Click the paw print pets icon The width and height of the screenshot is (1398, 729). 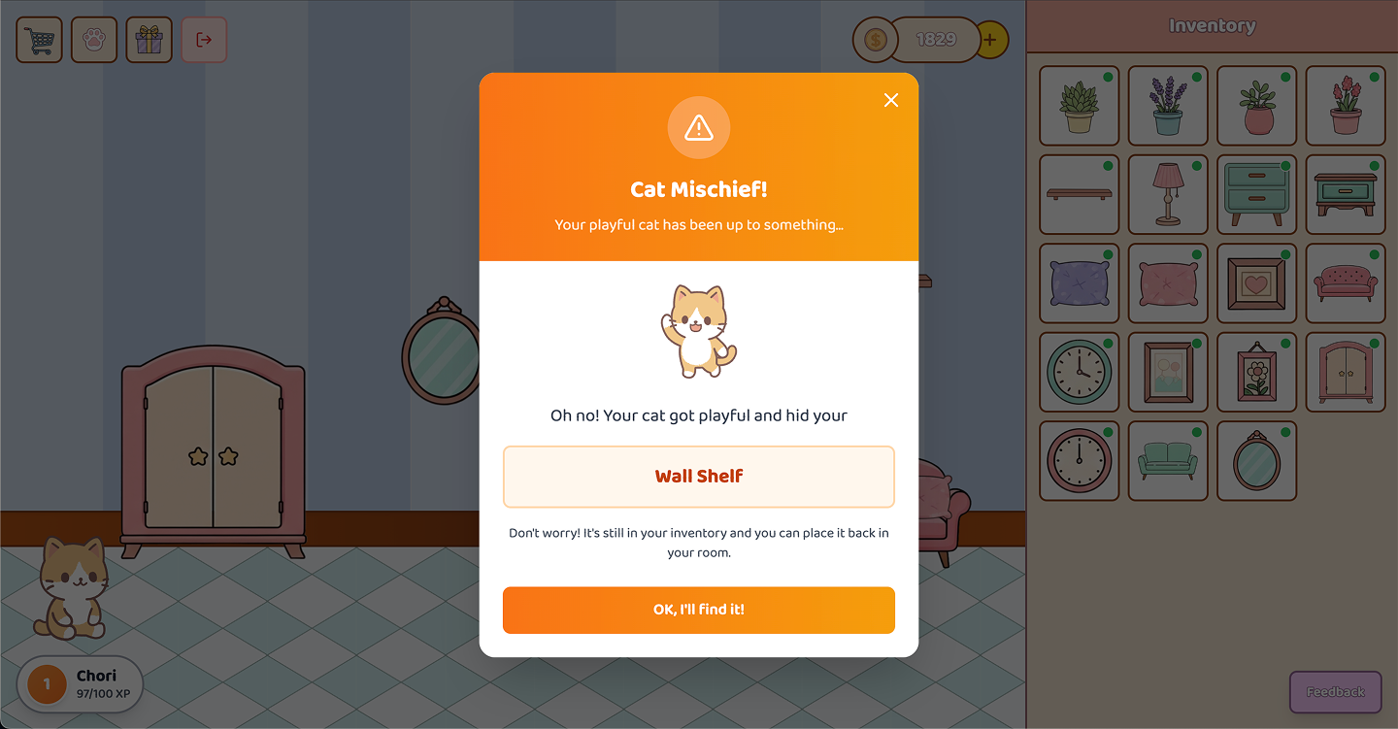[x=94, y=40]
